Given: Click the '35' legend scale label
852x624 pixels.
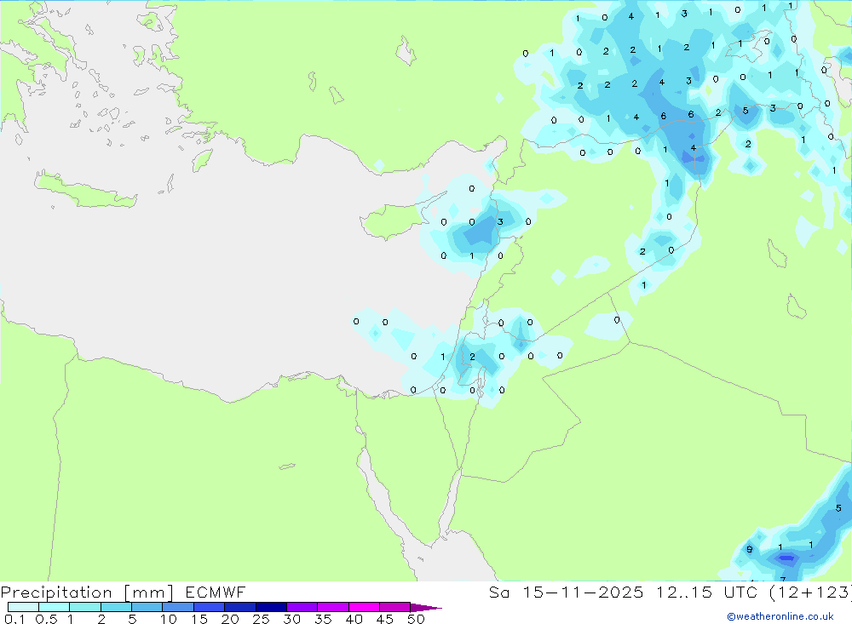Looking at the screenshot, I should pyautogui.click(x=323, y=619).
